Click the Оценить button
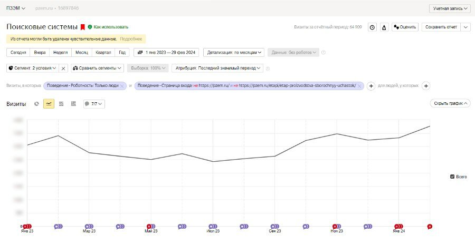Screen dimensions: 475x244 click(x=405, y=27)
